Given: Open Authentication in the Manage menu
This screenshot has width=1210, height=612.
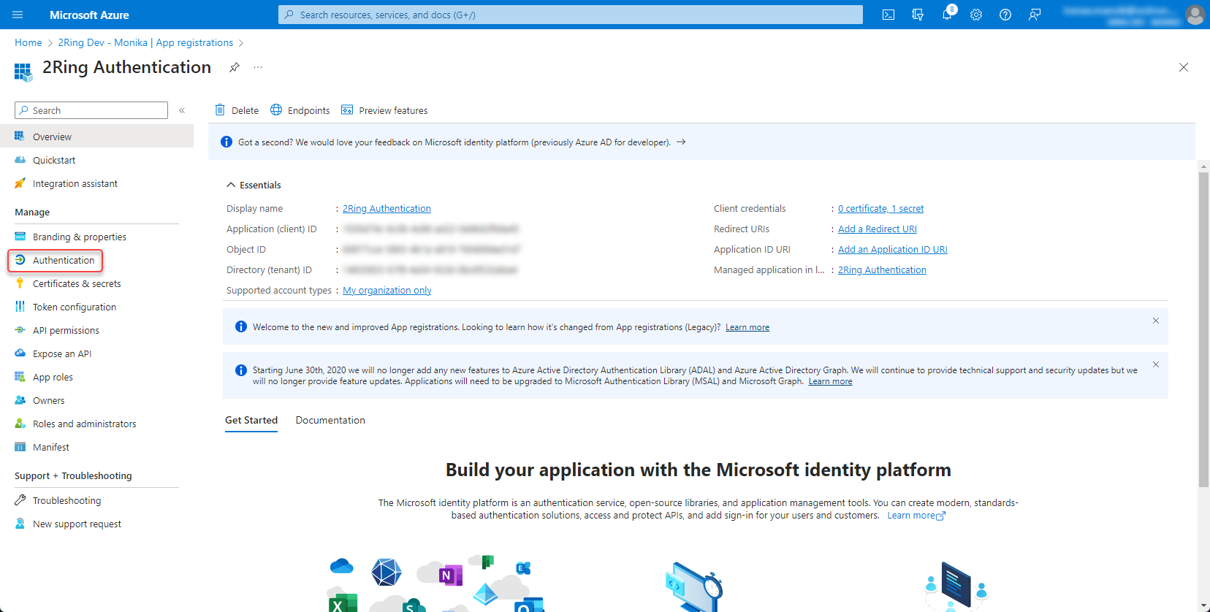Looking at the screenshot, I should pyautogui.click(x=63, y=260).
